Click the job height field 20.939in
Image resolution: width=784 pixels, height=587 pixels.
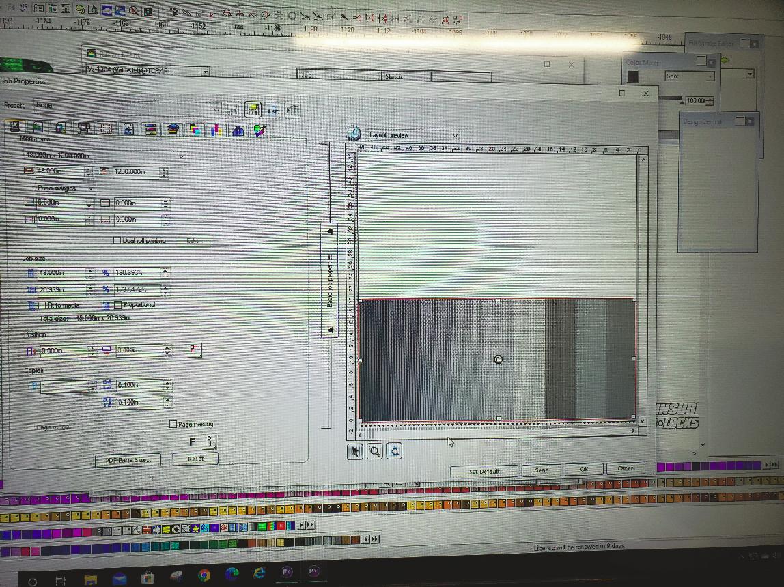61,290
